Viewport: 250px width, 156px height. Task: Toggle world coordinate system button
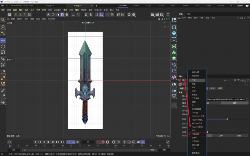pyautogui.click(x=29, y=14)
